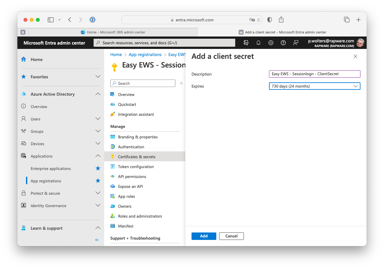Click star next to App registrations

click(98, 181)
